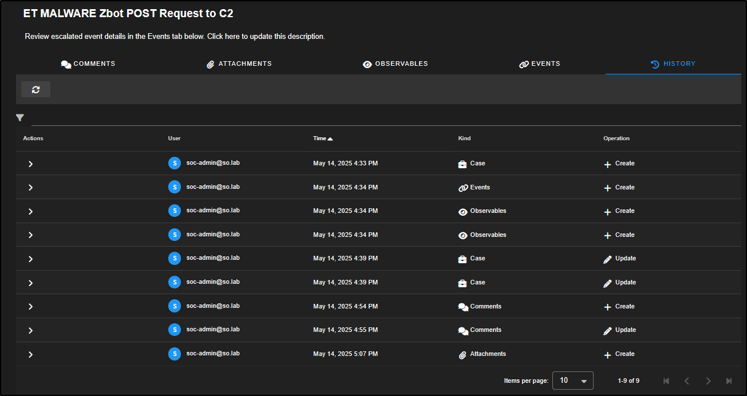Image resolution: width=747 pixels, height=396 pixels.
Task: Click the filter funnel icon
Action: click(x=20, y=118)
